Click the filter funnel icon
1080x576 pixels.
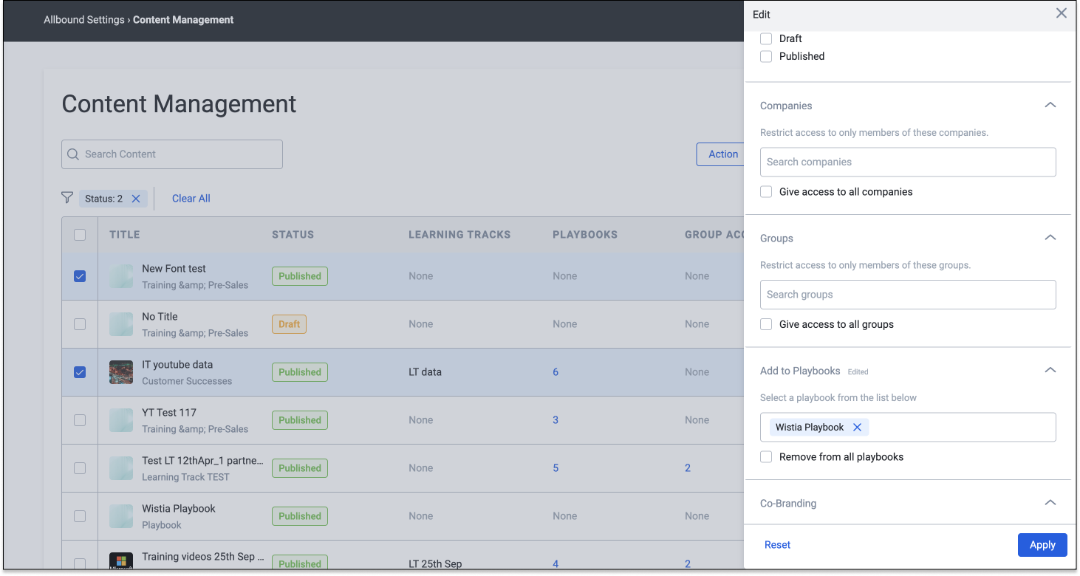coord(67,198)
